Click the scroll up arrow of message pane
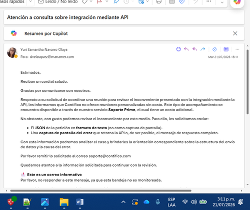Viewport: 250px width, 210px height. (247, 46)
